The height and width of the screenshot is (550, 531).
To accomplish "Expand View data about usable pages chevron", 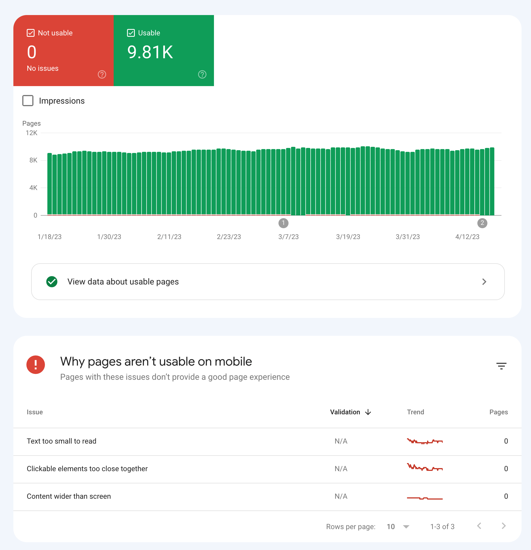I will point(484,281).
